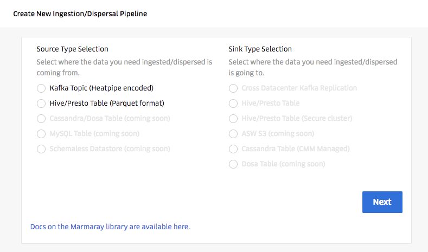Open the Marmaray library docs link
This screenshot has height=252, width=428.
pyautogui.click(x=110, y=227)
